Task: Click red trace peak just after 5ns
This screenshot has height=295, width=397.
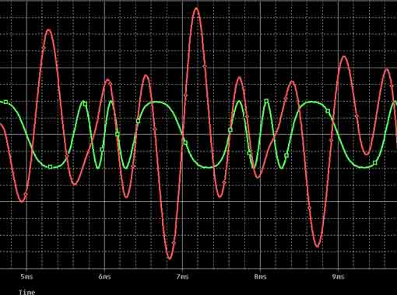Action: (x=49, y=31)
